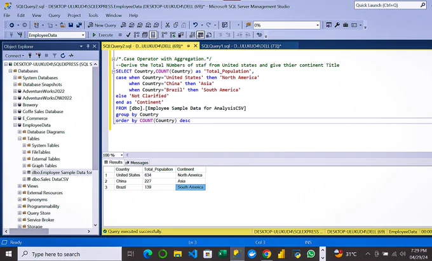Click the Parse query checkmark icon
The height and width of the screenshot is (261, 432).
click(128, 35)
